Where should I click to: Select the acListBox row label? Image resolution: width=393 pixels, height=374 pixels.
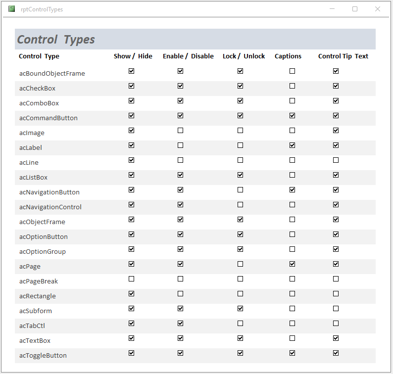(33, 178)
